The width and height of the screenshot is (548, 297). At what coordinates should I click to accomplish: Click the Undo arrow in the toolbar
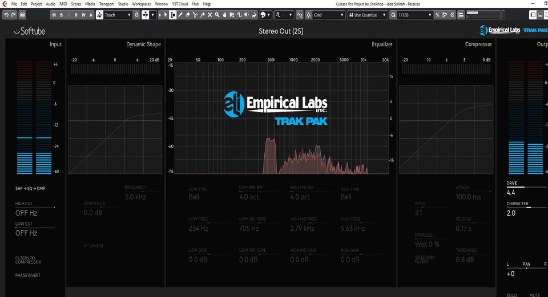coord(6,15)
